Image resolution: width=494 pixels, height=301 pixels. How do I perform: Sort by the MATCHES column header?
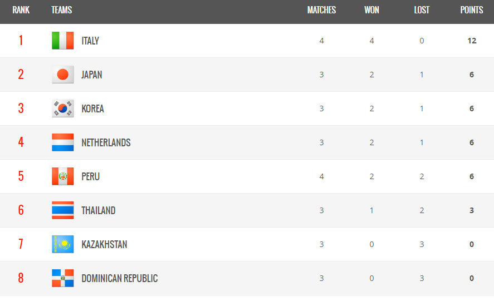(x=322, y=10)
